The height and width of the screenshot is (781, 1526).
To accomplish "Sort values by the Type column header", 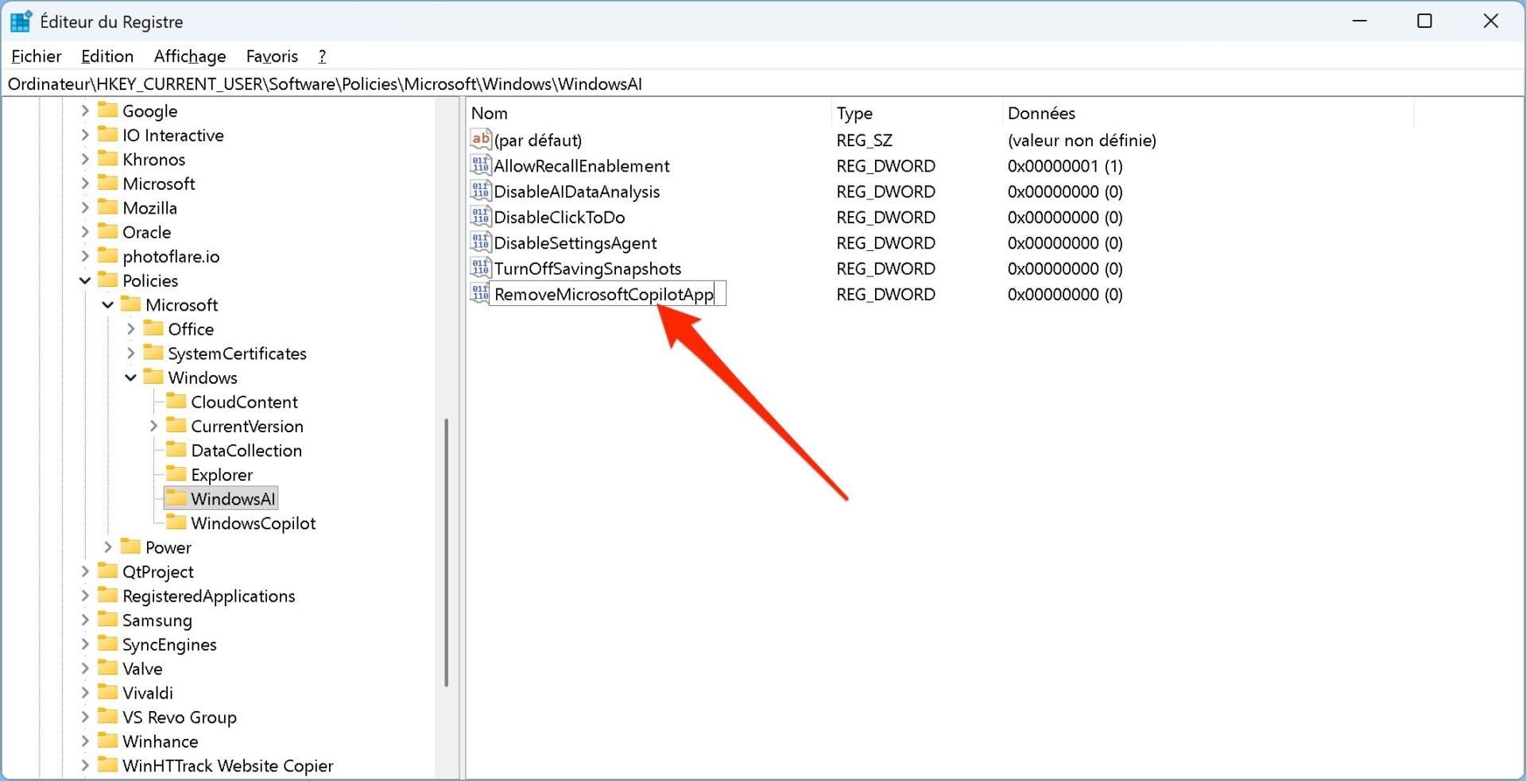I will [x=916, y=113].
